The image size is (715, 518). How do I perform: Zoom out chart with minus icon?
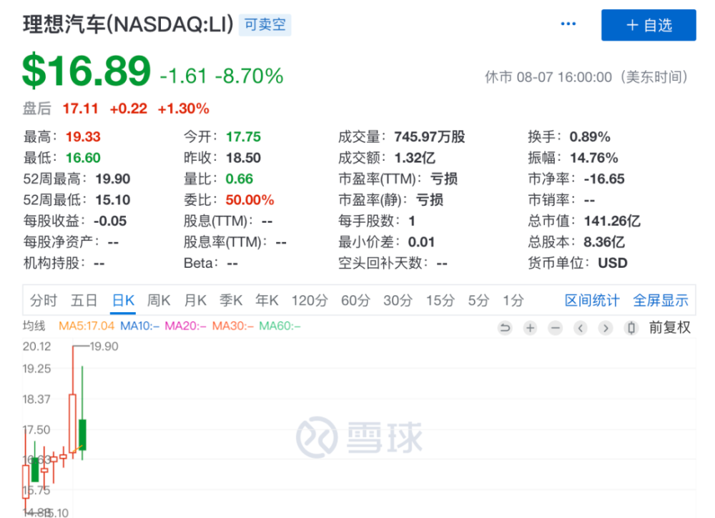coord(556,327)
